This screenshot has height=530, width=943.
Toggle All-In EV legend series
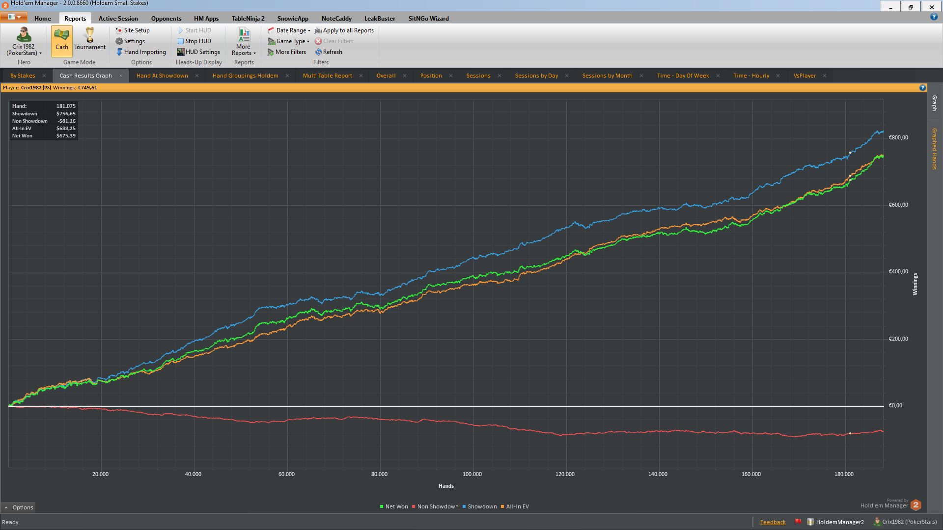[515, 506]
